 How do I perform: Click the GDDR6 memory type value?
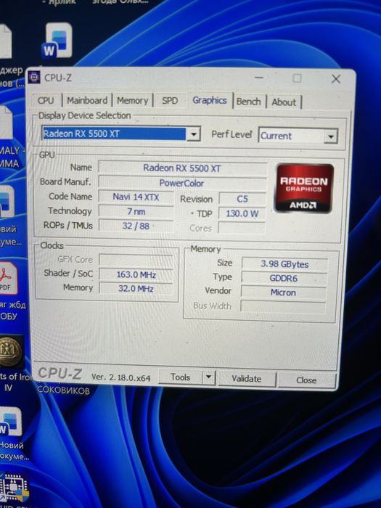click(284, 278)
